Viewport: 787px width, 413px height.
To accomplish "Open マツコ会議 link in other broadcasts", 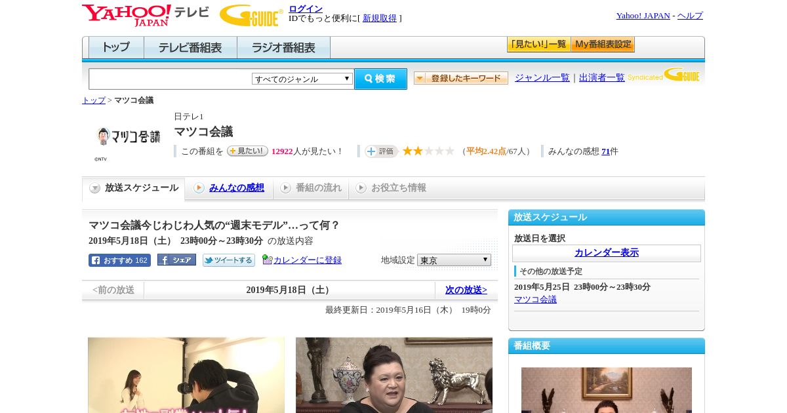I will [x=535, y=300].
